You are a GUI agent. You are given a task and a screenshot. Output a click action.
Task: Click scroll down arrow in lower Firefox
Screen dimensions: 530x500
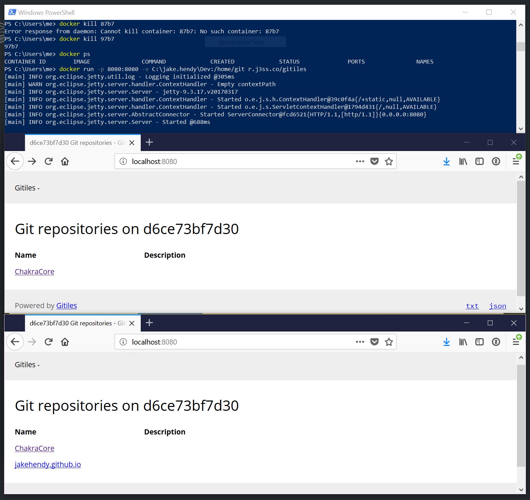(x=521, y=490)
